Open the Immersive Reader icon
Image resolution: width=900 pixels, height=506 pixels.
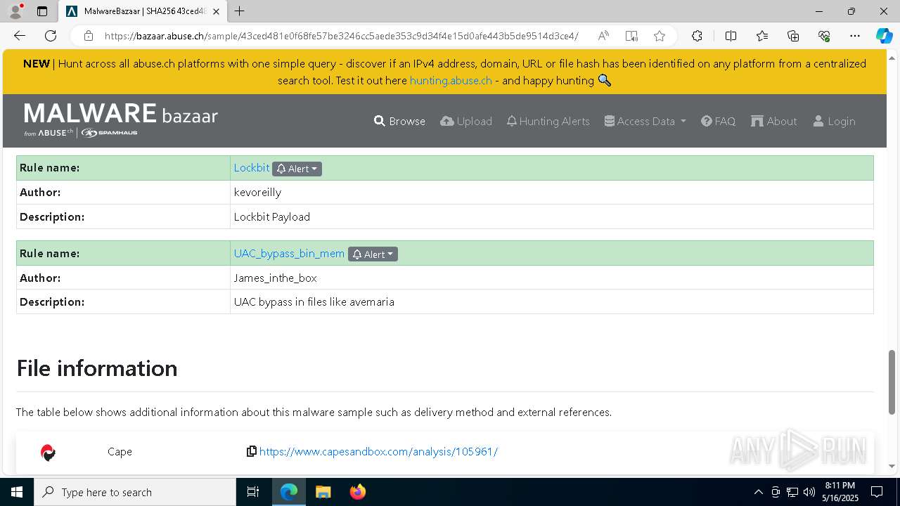(x=631, y=36)
